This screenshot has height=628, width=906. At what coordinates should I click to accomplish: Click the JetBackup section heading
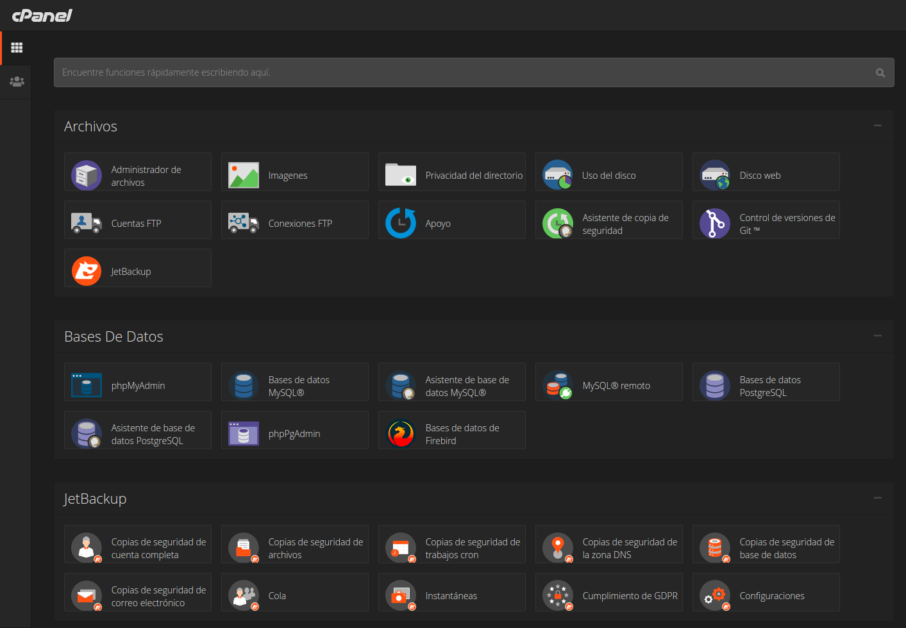click(x=95, y=499)
